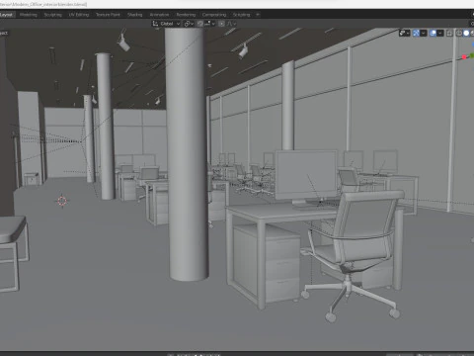Toggle proportional editing
The image size is (474, 356).
coord(221,24)
